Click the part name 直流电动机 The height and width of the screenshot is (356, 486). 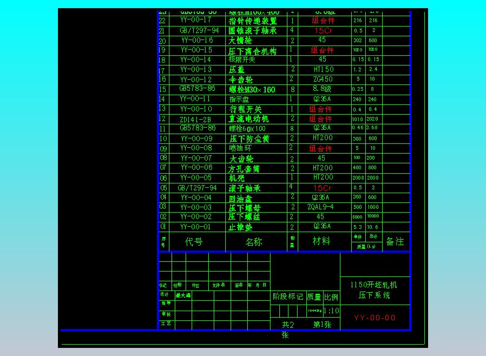(249, 119)
